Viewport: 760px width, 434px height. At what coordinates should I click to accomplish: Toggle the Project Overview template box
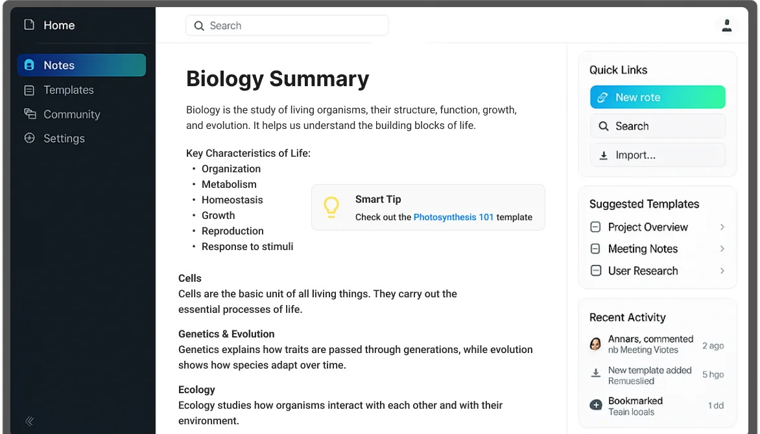pyautogui.click(x=596, y=227)
